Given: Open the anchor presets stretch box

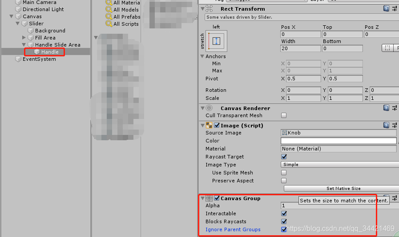Looking at the screenshot, I should click(216, 41).
